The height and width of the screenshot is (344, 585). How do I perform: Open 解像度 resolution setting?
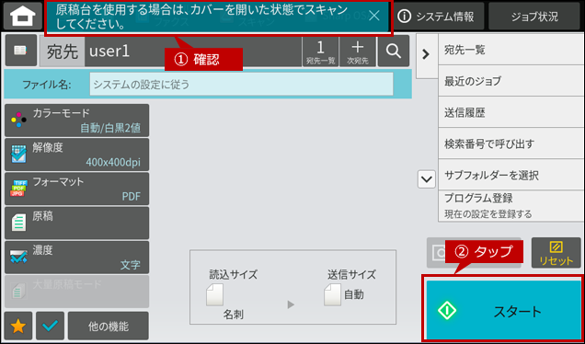(76, 155)
